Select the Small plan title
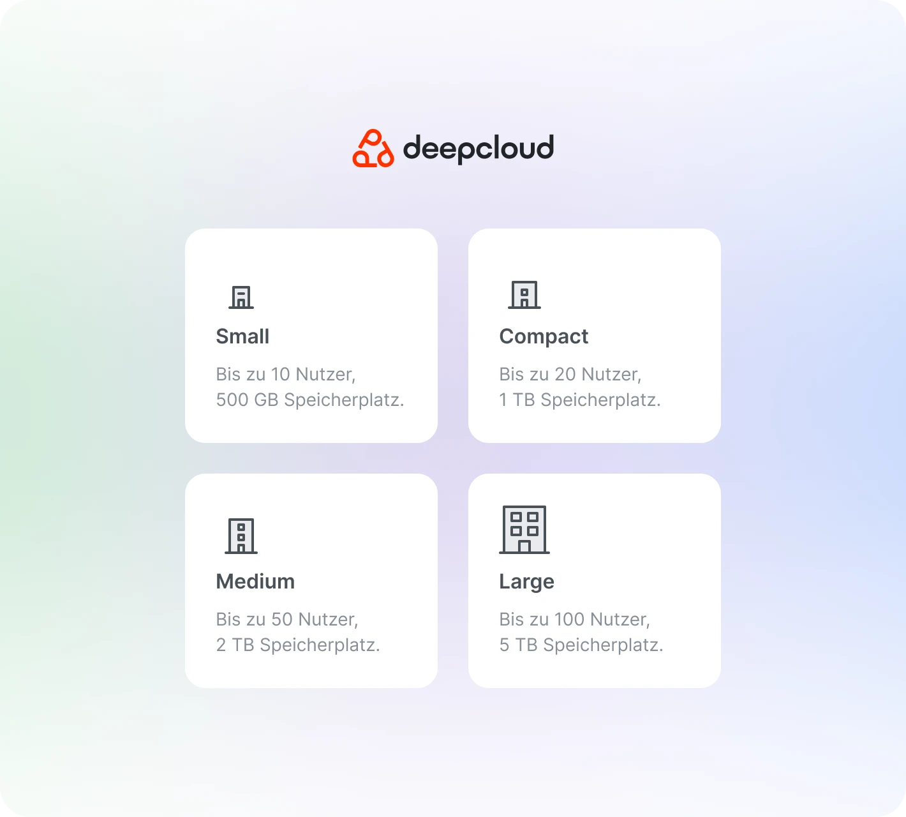The image size is (906, 817). pyautogui.click(x=242, y=336)
